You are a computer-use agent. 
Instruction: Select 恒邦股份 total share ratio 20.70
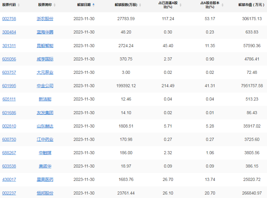coord(210,193)
